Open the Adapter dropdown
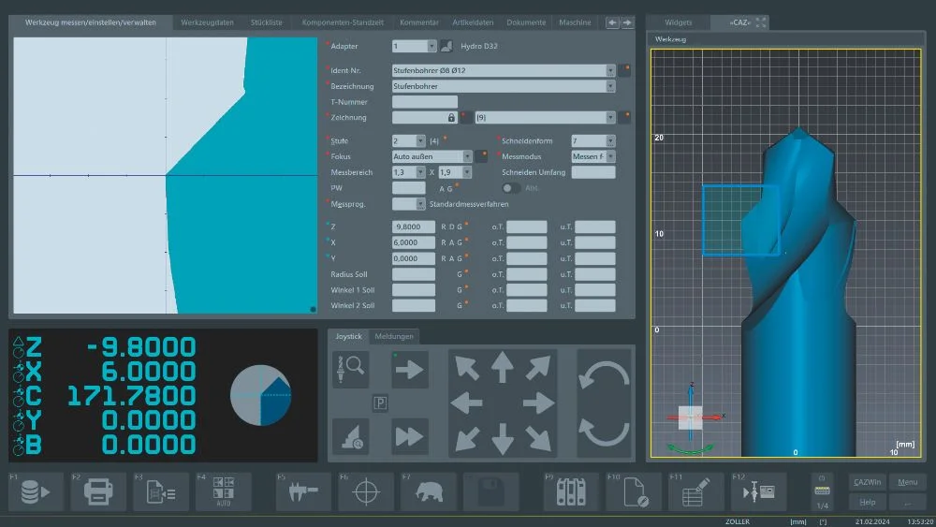Screen dimensions: 936x527 tap(431, 46)
